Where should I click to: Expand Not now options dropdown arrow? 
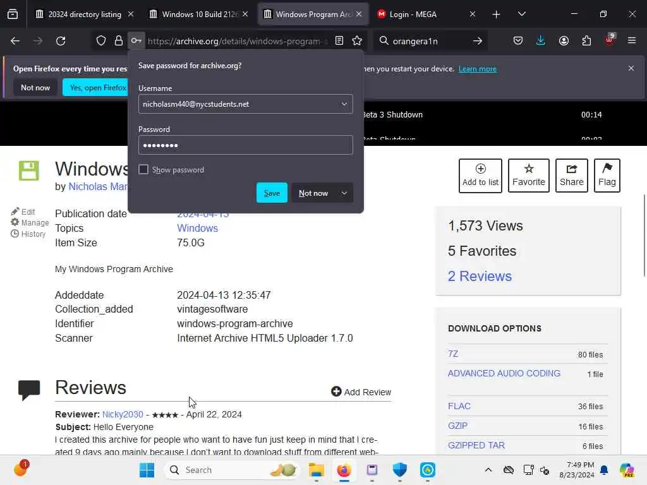click(344, 193)
